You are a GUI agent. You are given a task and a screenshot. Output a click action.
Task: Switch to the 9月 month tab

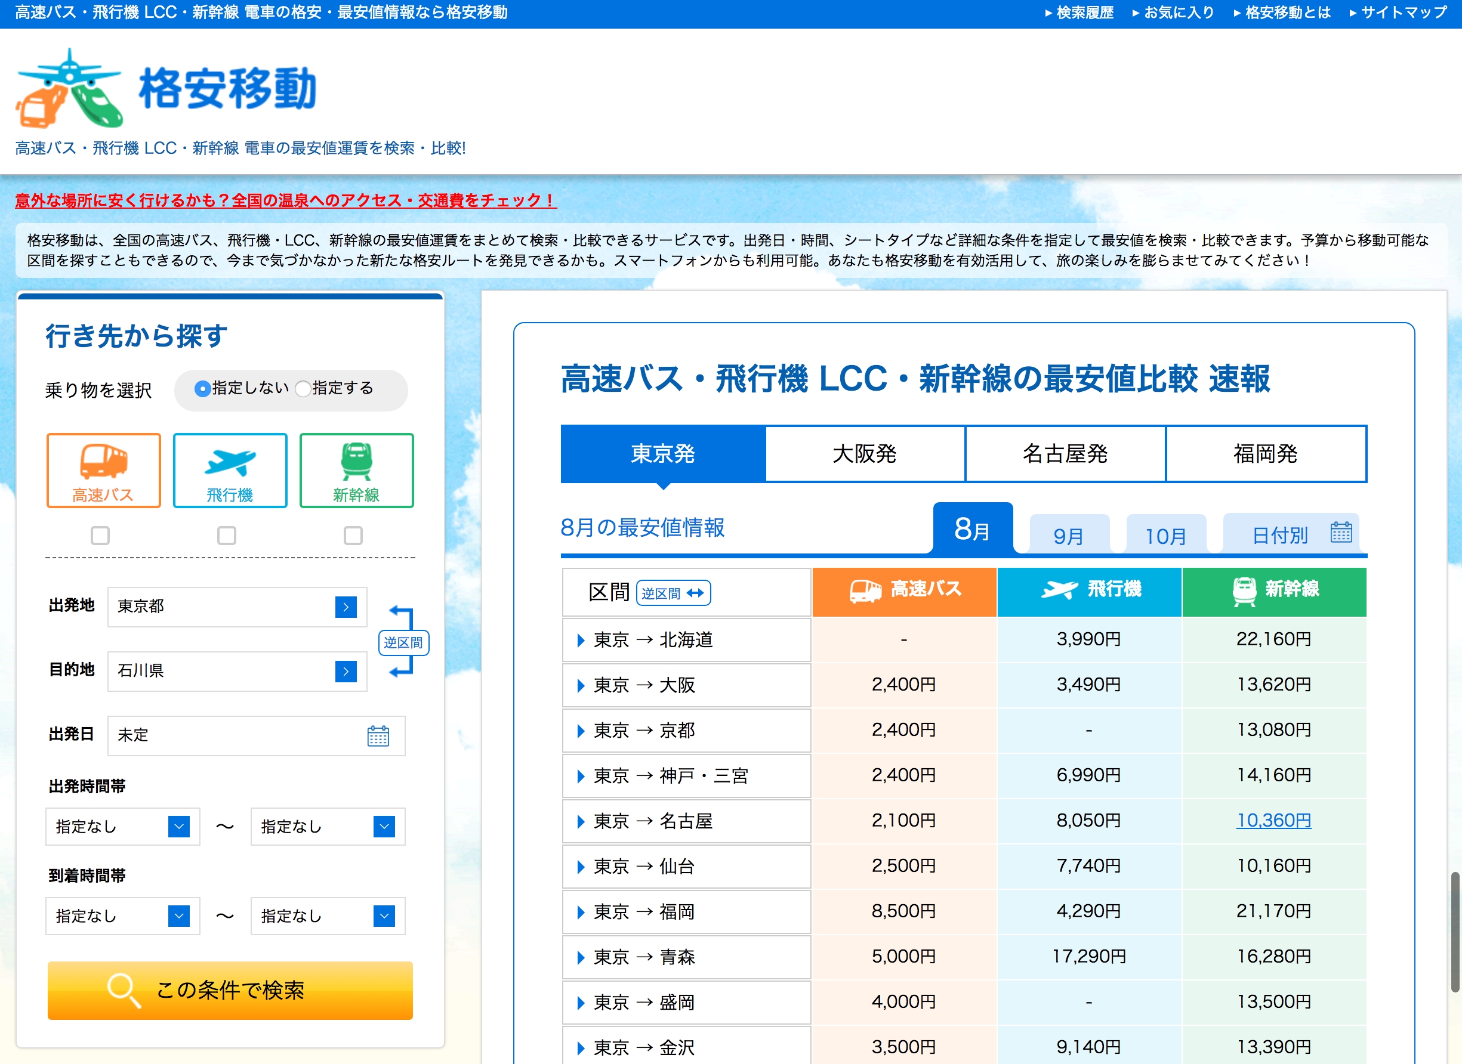click(1068, 535)
